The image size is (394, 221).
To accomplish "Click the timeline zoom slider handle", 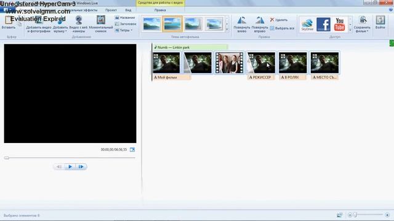I will tap(355, 215).
